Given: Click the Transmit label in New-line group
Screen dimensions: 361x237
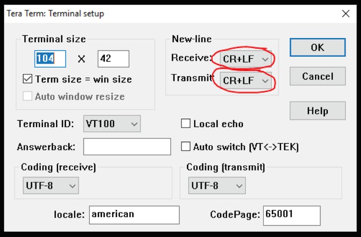Looking at the screenshot, I should pyautogui.click(x=192, y=78).
